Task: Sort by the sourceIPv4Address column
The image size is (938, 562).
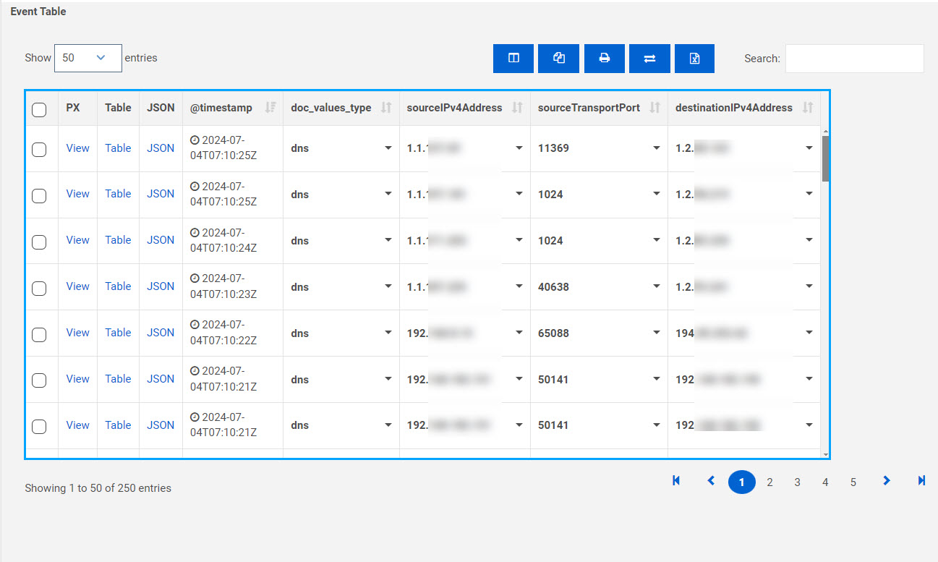Action: pyautogui.click(x=517, y=108)
